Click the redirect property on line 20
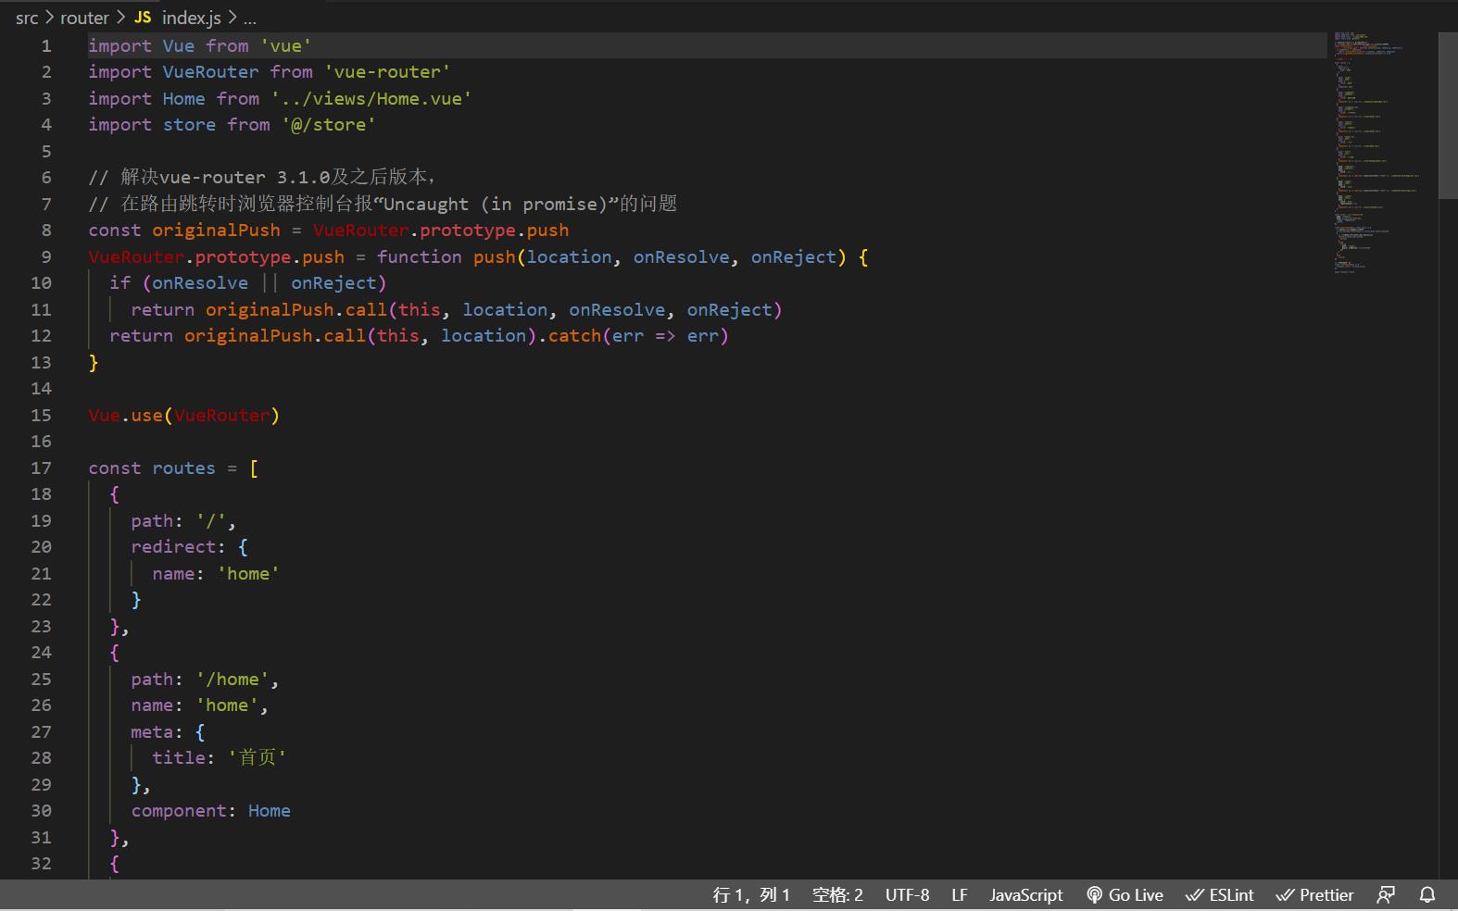1458x911 pixels. (172, 546)
